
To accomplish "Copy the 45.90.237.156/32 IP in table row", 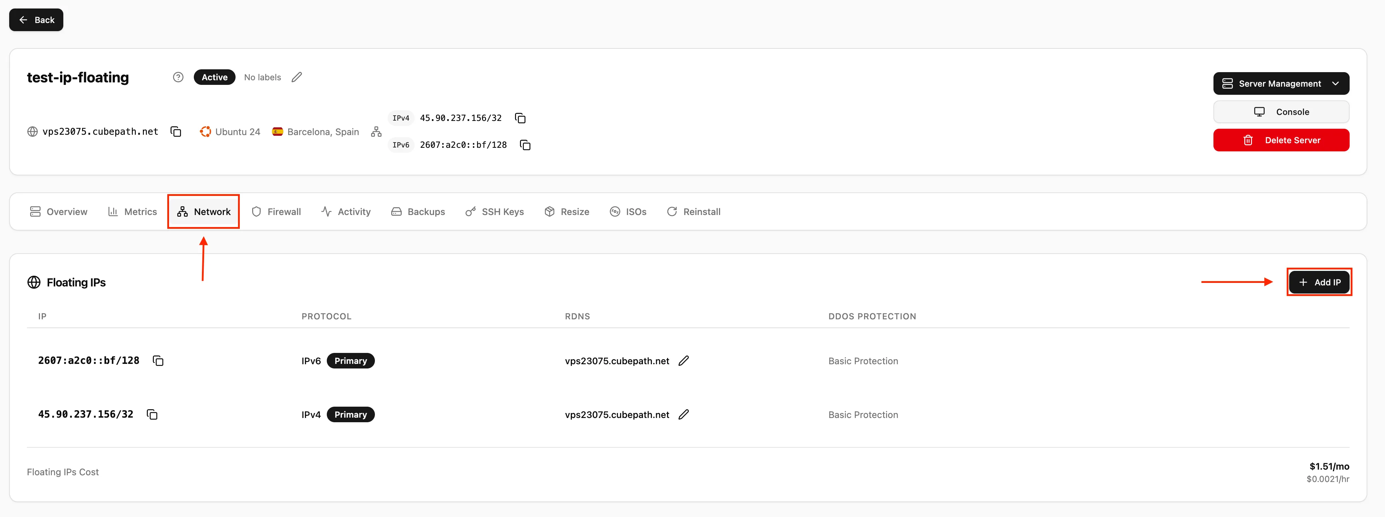I will (x=152, y=414).
